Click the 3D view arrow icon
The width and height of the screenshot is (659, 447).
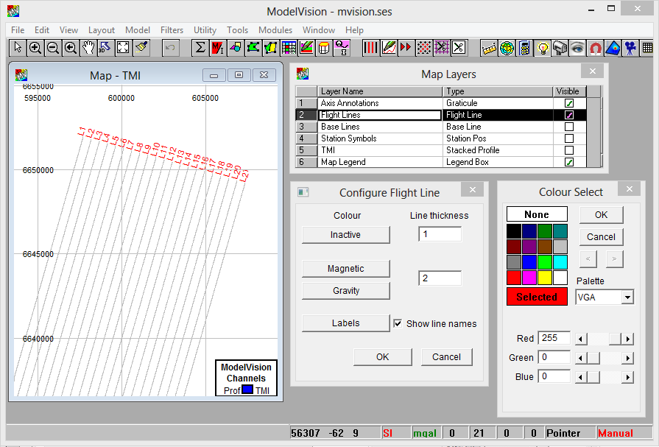[x=105, y=48]
